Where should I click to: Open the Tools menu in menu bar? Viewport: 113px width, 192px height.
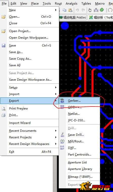pos(47,4)
